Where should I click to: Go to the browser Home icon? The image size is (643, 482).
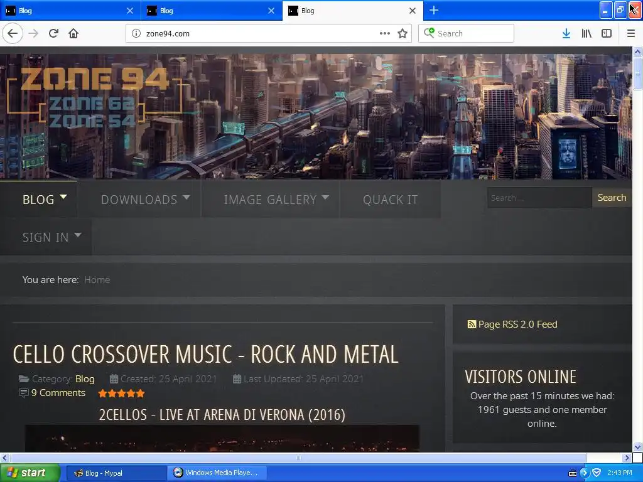73,33
